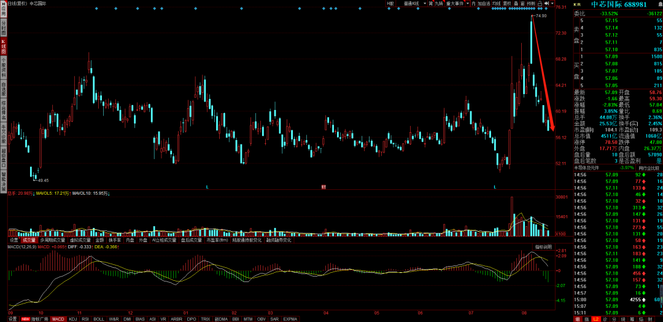Click the 中芯国际 688981 stock title
663x322 pixels.
[x=619, y=4]
